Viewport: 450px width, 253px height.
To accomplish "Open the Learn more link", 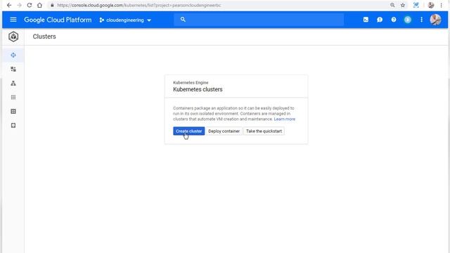I will [284, 119].
